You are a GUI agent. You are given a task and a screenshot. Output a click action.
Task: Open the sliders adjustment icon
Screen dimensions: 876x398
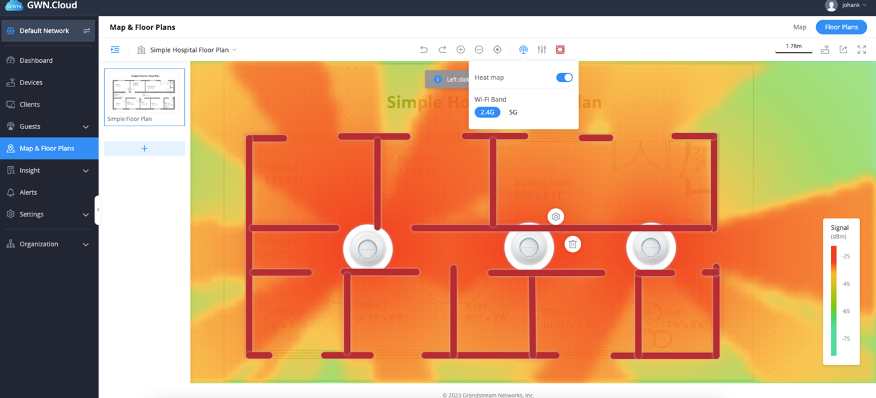click(x=542, y=50)
